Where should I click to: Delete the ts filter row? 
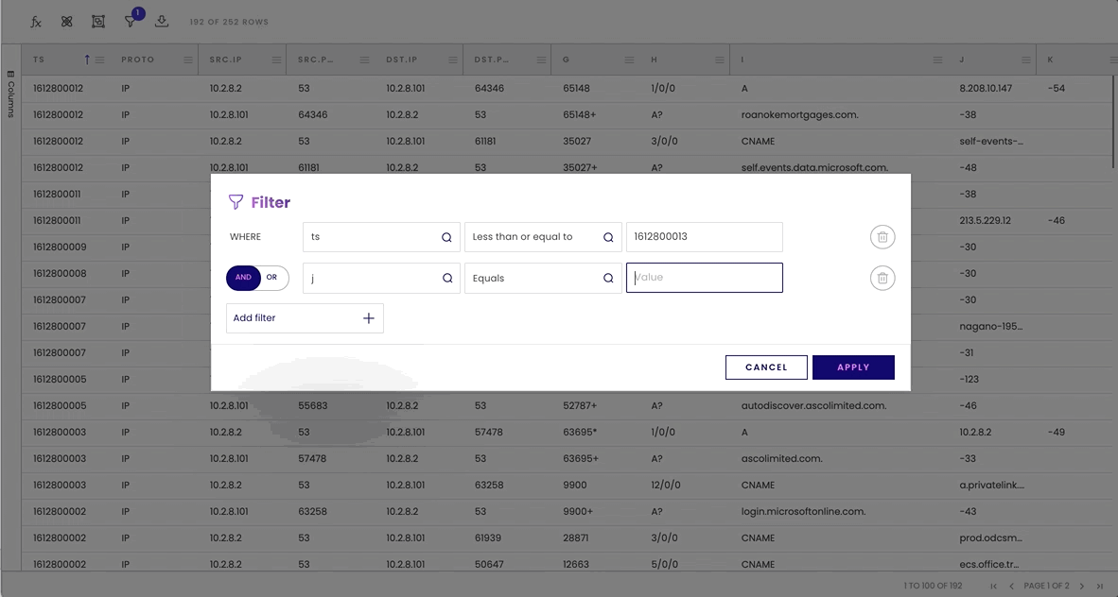click(882, 237)
